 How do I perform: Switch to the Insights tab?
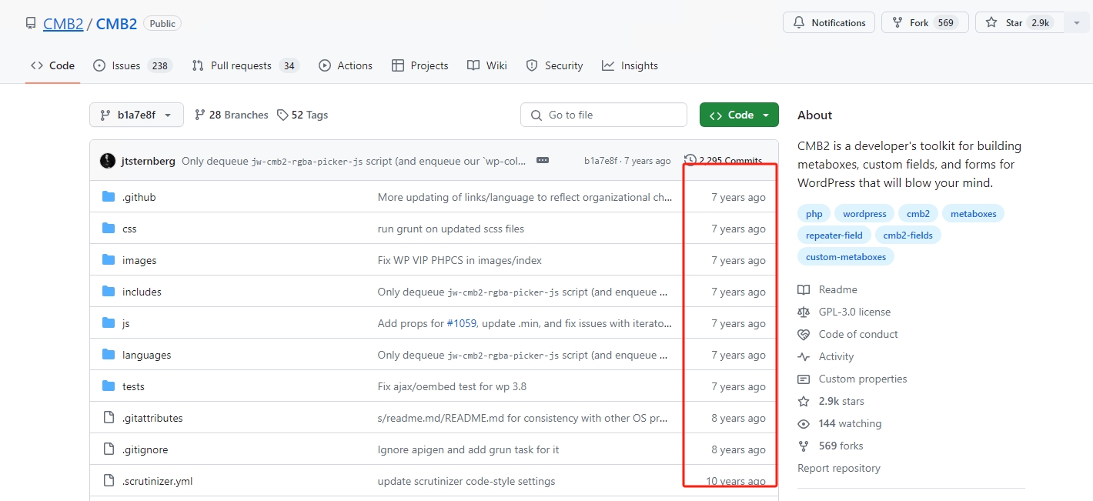[630, 65]
